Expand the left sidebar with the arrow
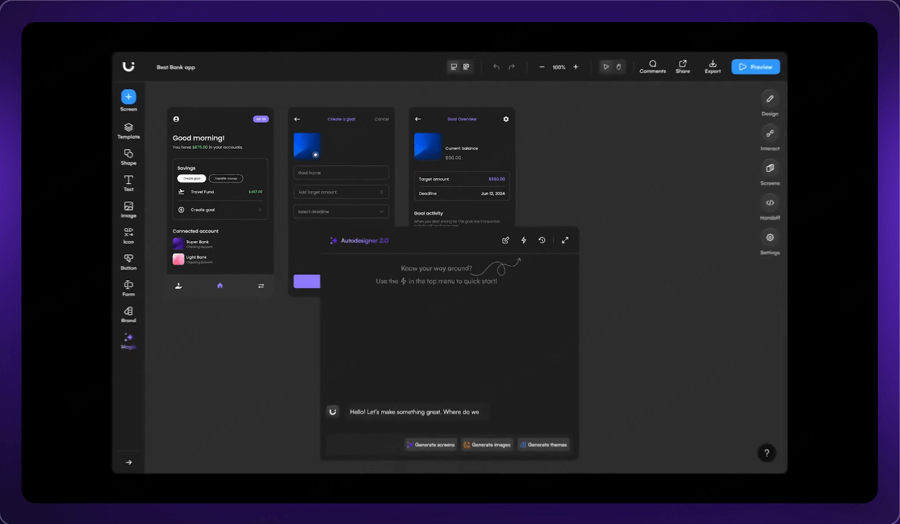Image resolution: width=900 pixels, height=524 pixels. pyautogui.click(x=128, y=463)
